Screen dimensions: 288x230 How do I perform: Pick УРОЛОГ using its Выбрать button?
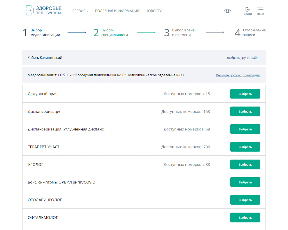[245, 164]
